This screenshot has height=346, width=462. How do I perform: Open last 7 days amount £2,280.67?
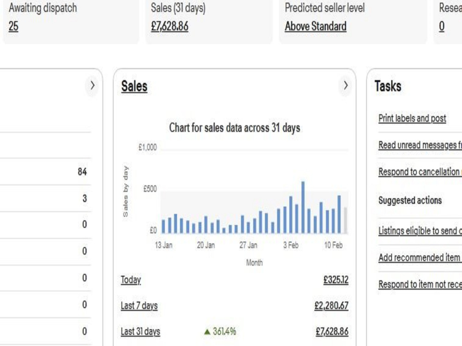pyautogui.click(x=331, y=306)
